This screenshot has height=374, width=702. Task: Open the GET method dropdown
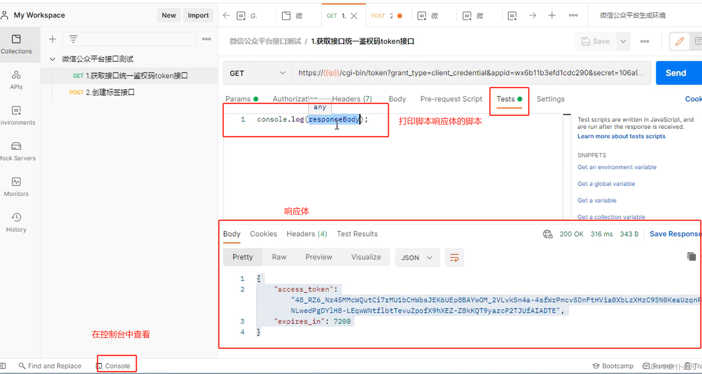click(257, 73)
